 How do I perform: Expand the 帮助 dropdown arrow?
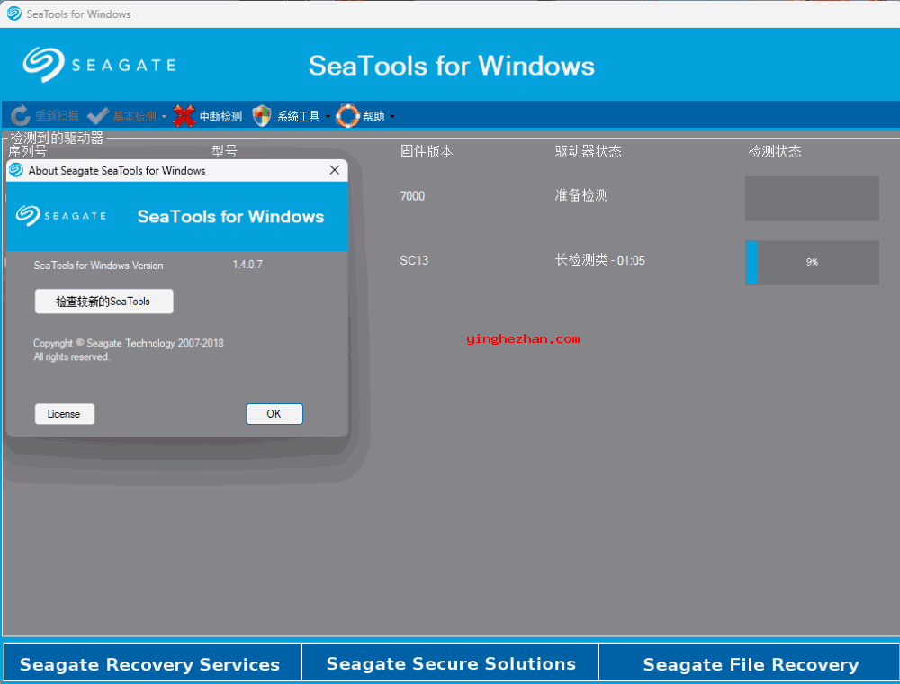pyautogui.click(x=392, y=116)
